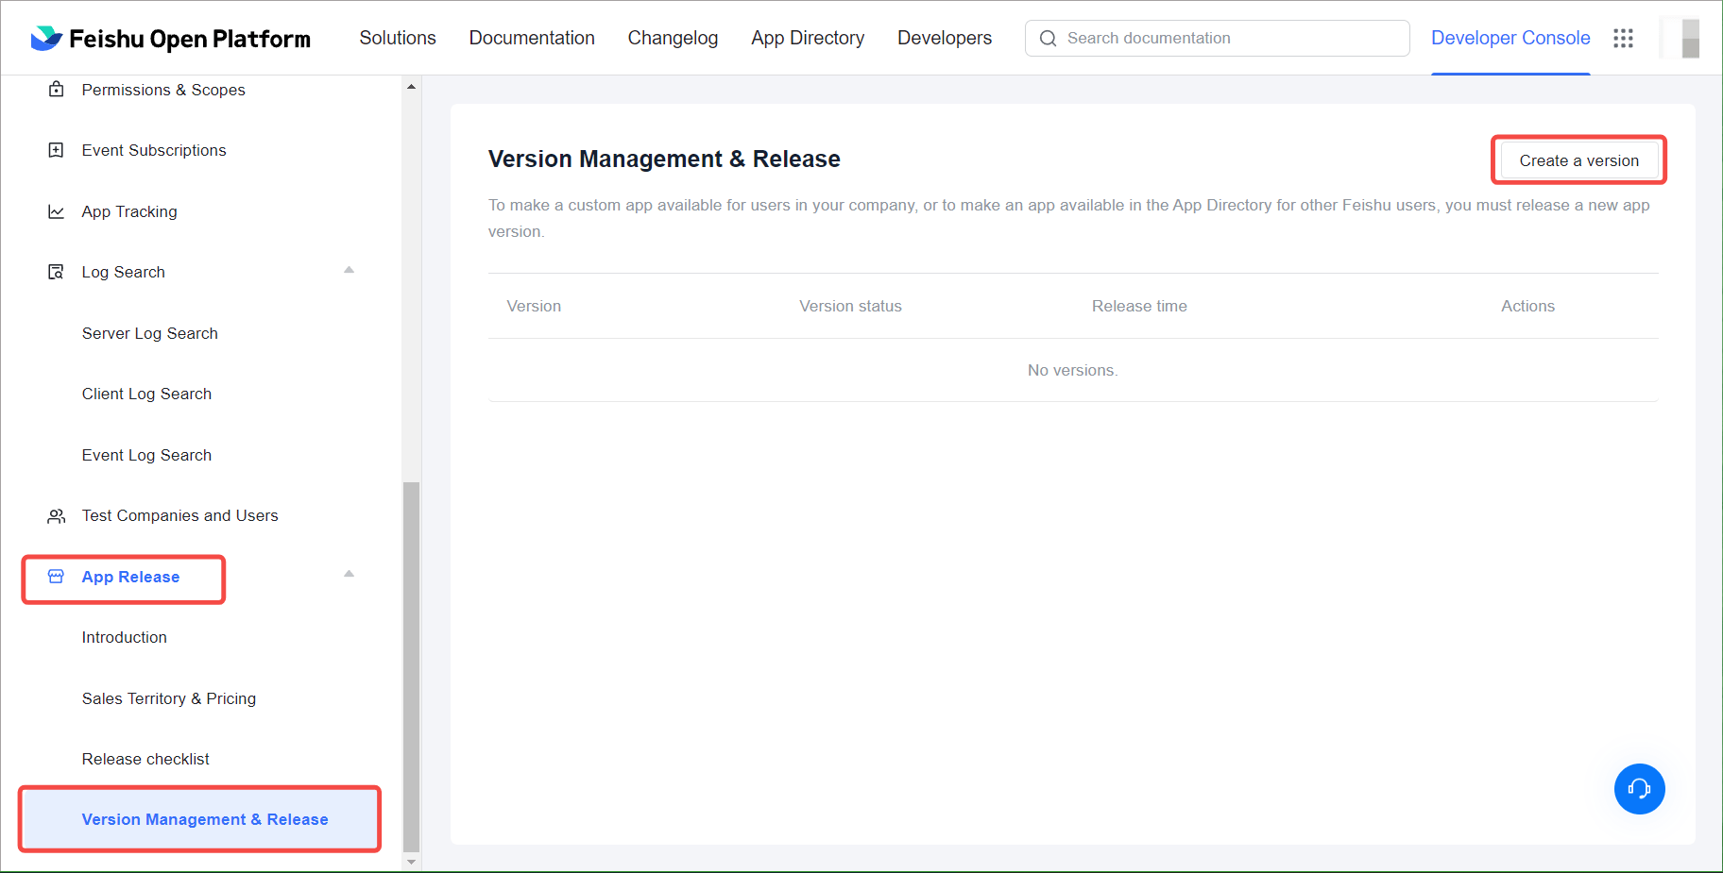This screenshot has height=873, width=1723.
Task: Click the Log Search magnifier document icon
Action: [57, 272]
